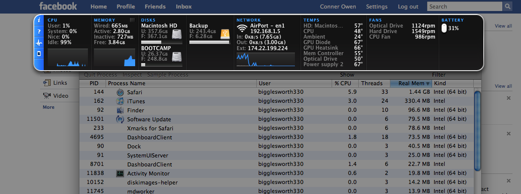This screenshot has width=521, height=194.
Task: Select the iStat pulse activity icon
Action: click(x=39, y=43)
